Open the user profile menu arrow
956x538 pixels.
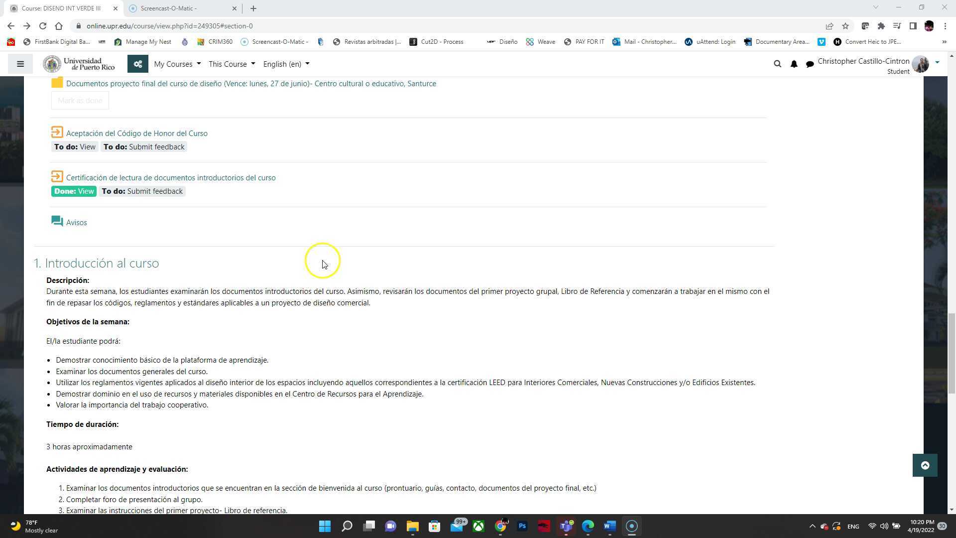(937, 63)
